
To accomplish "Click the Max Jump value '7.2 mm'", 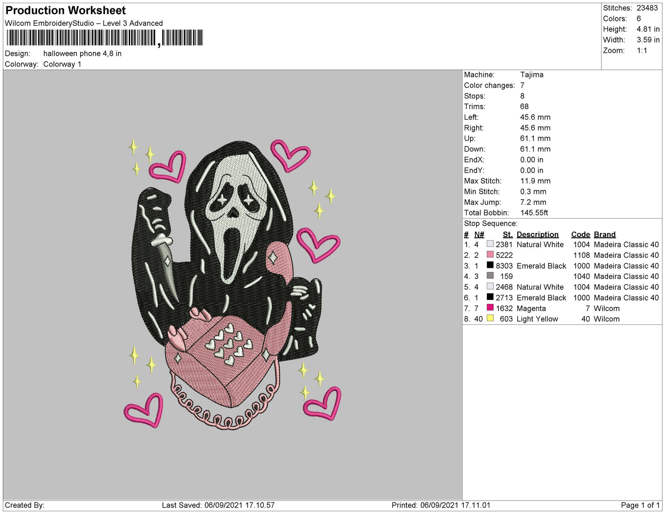I will pos(533,202).
